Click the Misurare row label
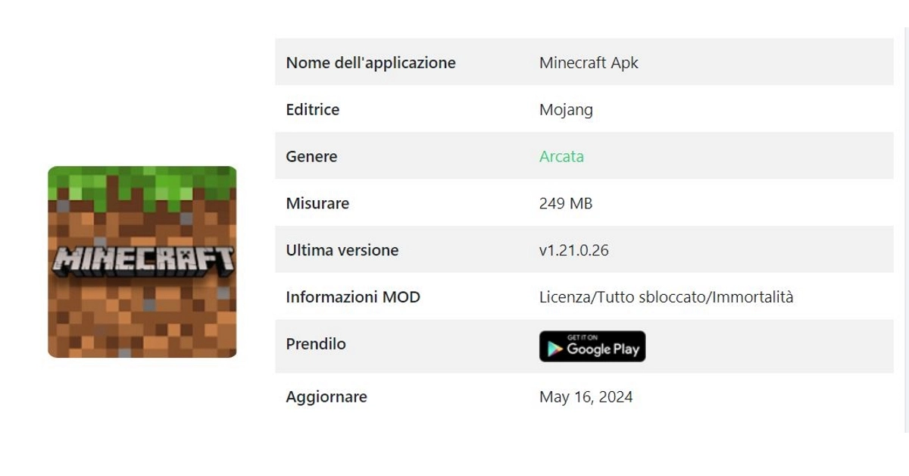The width and height of the screenshot is (909, 476). pyautogui.click(x=317, y=203)
